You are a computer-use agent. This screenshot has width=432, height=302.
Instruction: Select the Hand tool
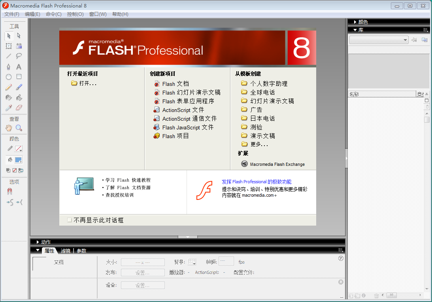coord(9,128)
